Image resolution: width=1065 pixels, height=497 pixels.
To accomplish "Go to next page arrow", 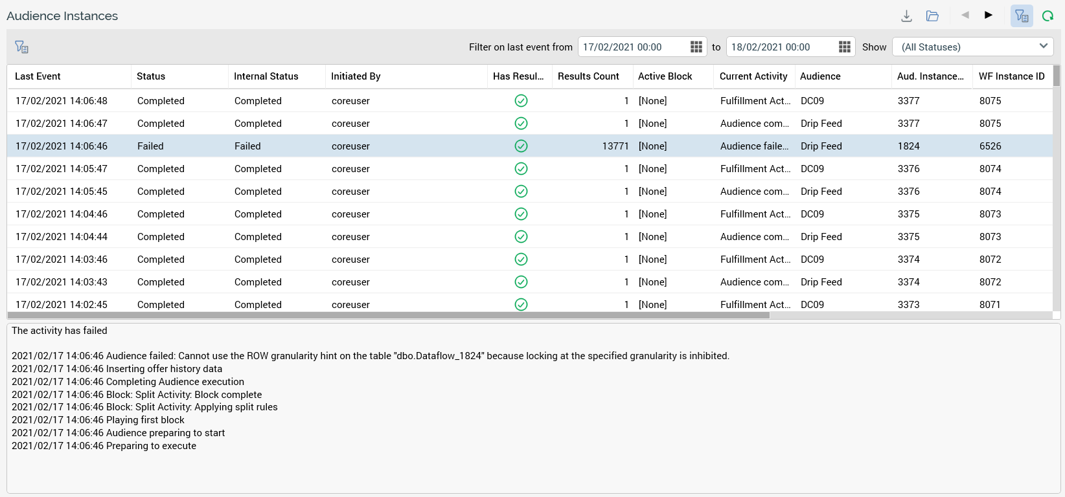I will pos(988,16).
